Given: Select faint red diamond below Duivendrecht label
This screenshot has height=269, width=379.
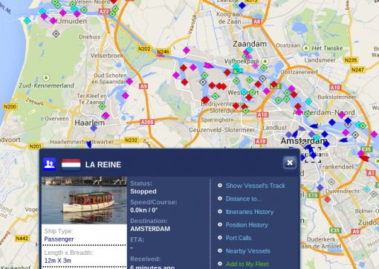Looking at the screenshot, I should (x=328, y=199).
